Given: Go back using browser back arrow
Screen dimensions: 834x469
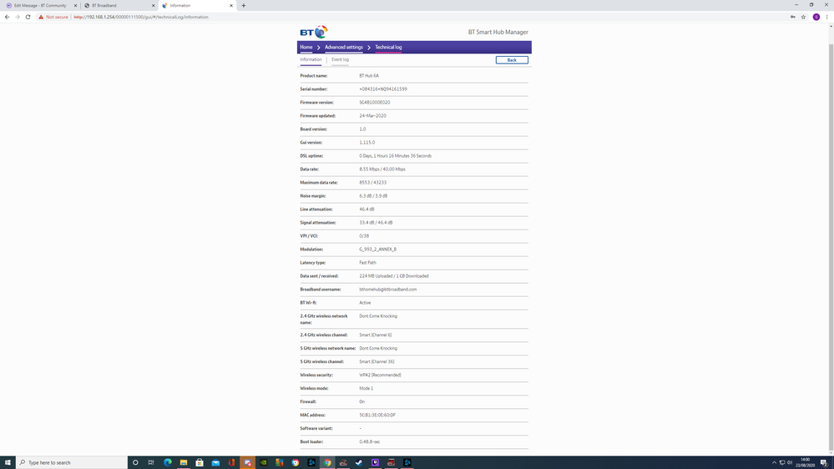Looking at the screenshot, I should pos(7,17).
